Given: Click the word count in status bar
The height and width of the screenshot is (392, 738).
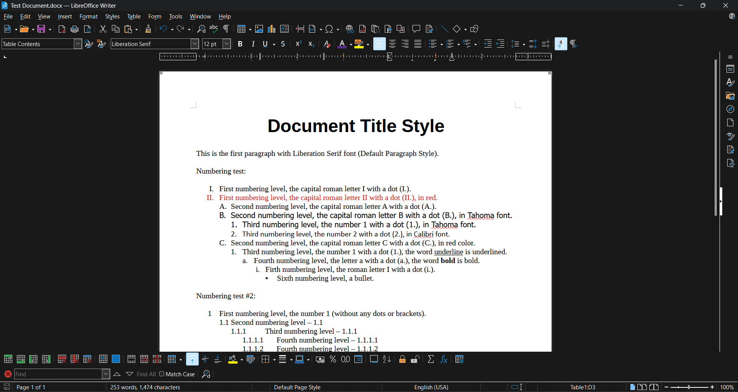Looking at the screenshot, I should point(145,387).
